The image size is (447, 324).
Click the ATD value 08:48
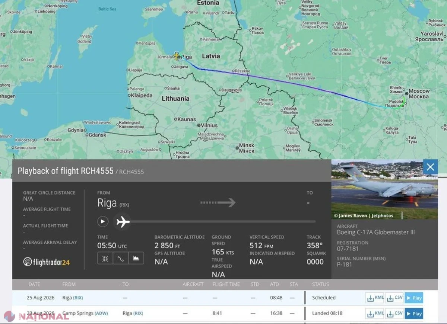pos(276,298)
